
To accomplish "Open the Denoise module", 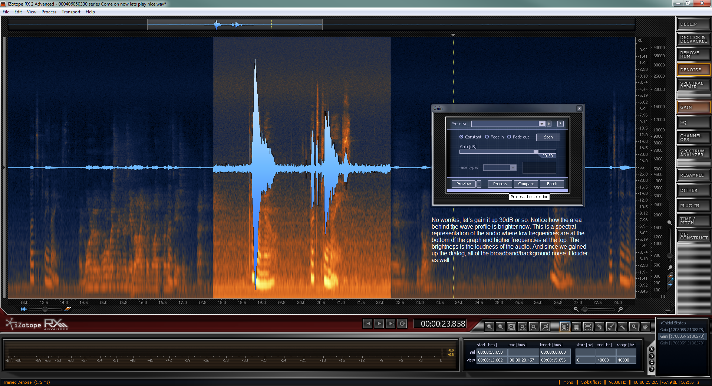I will tap(693, 70).
